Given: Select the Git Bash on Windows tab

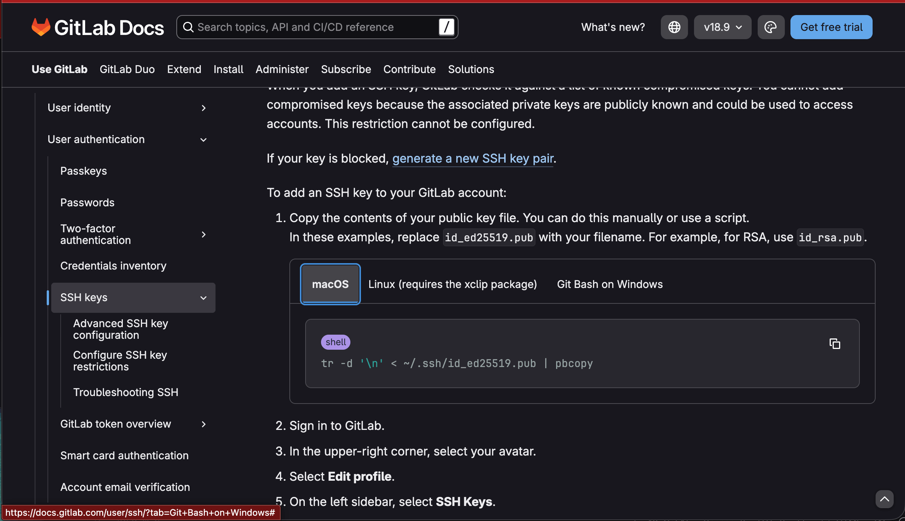Looking at the screenshot, I should coord(610,284).
